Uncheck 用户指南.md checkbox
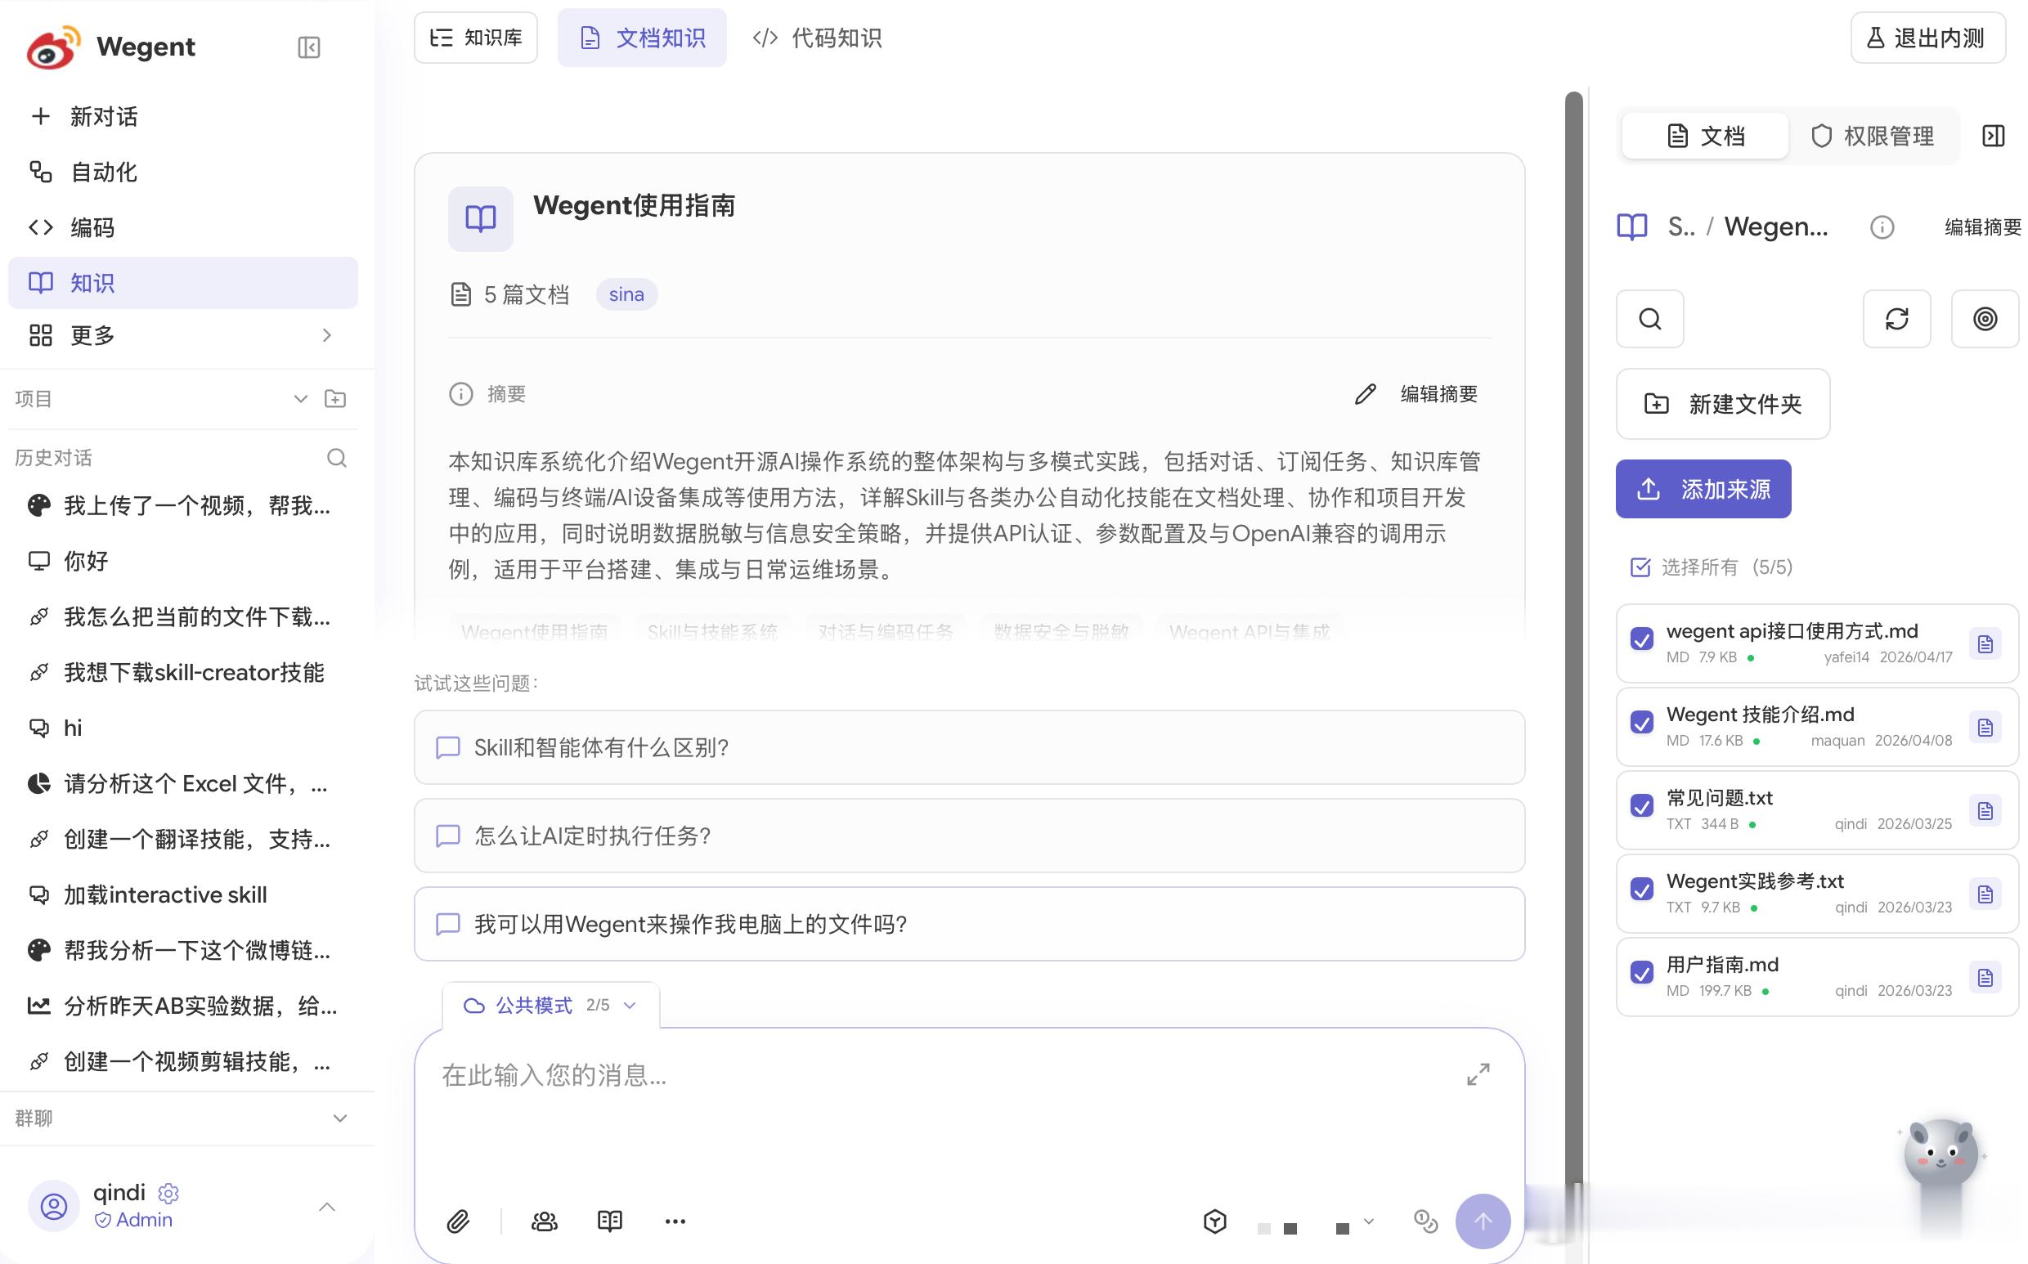Screen dimensions: 2028x1264 tap(1642, 973)
